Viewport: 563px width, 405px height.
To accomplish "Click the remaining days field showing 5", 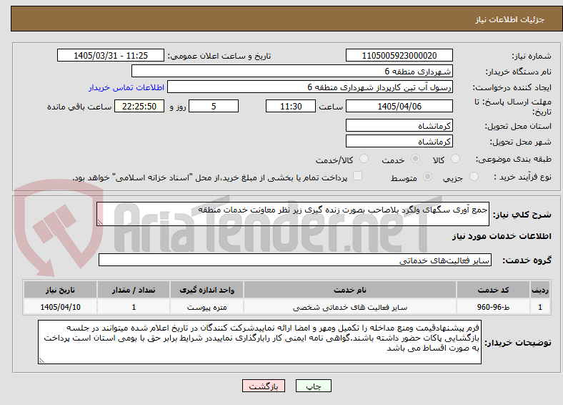I will [x=214, y=106].
